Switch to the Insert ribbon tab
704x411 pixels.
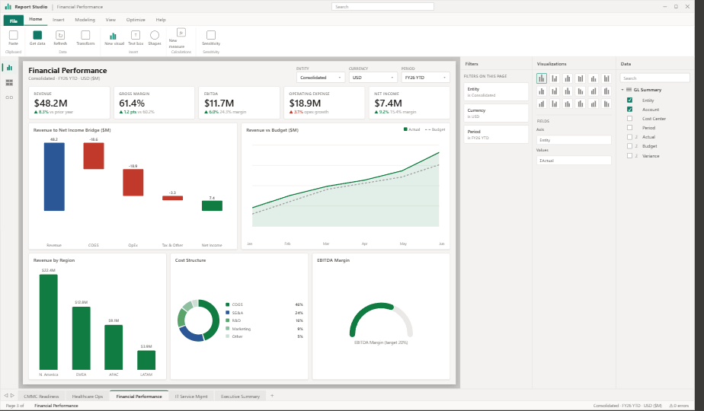pyautogui.click(x=59, y=20)
